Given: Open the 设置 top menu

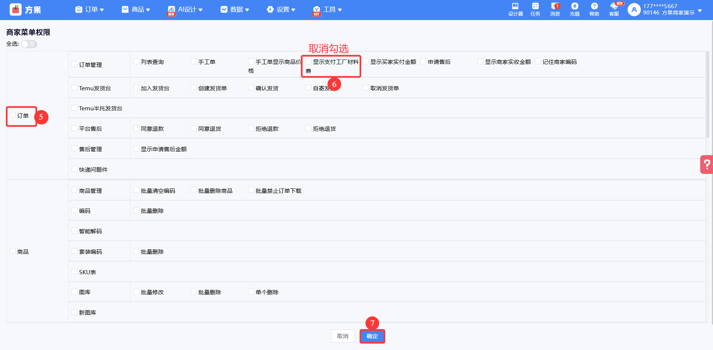Looking at the screenshot, I should [x=281, y=10].
